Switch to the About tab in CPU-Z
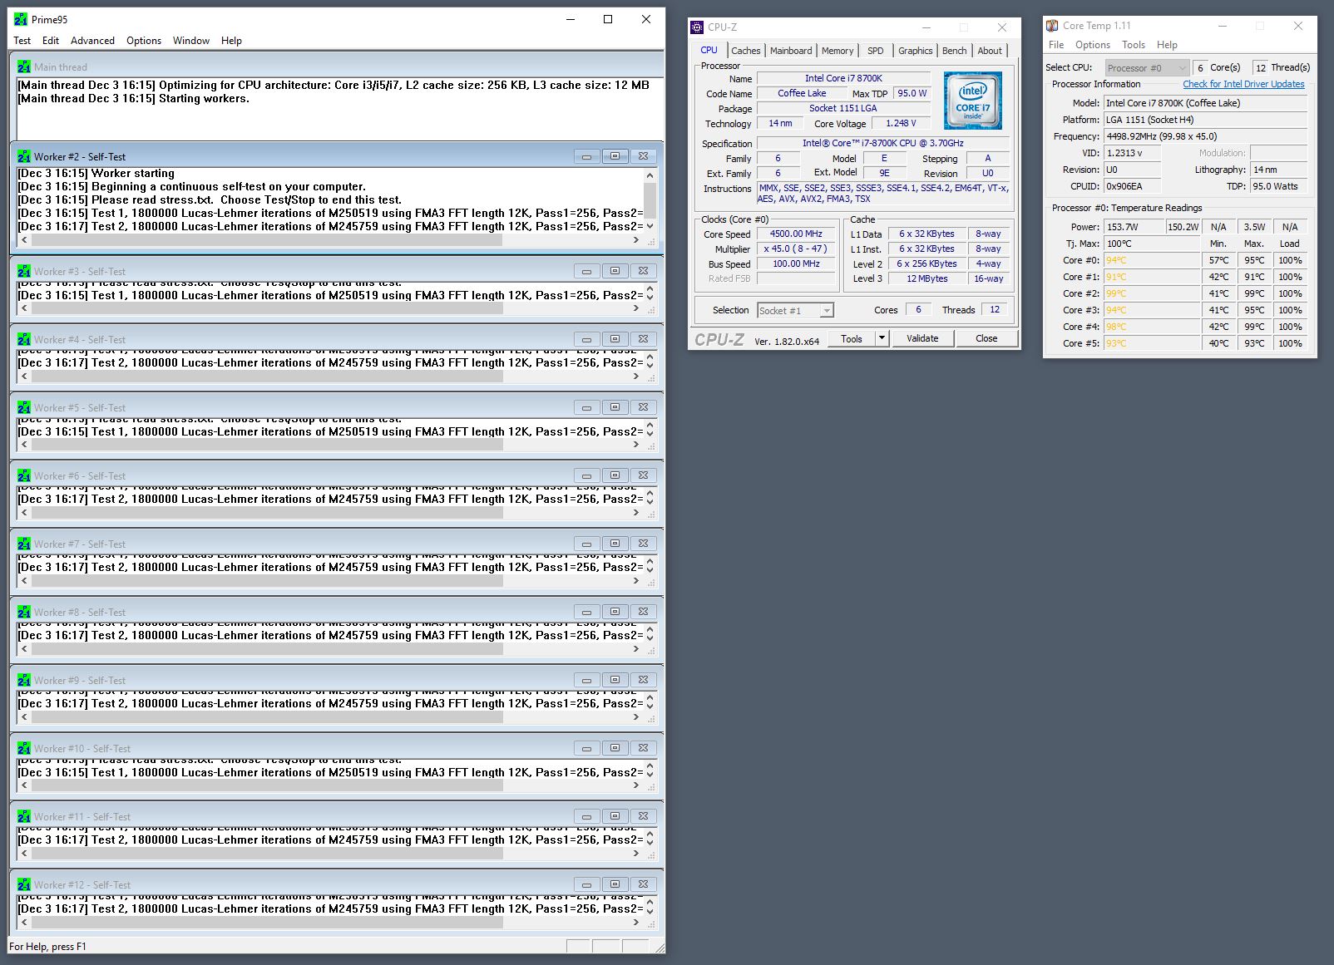1334x965 pixels. [990, 51]
